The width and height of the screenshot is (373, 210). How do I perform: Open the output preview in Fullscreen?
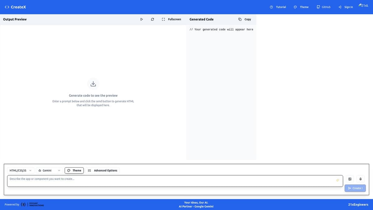(171, 19)
